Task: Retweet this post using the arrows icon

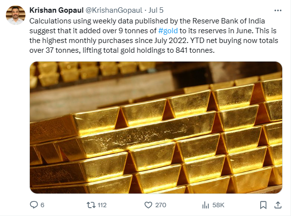Action: [x=91, y=205]
